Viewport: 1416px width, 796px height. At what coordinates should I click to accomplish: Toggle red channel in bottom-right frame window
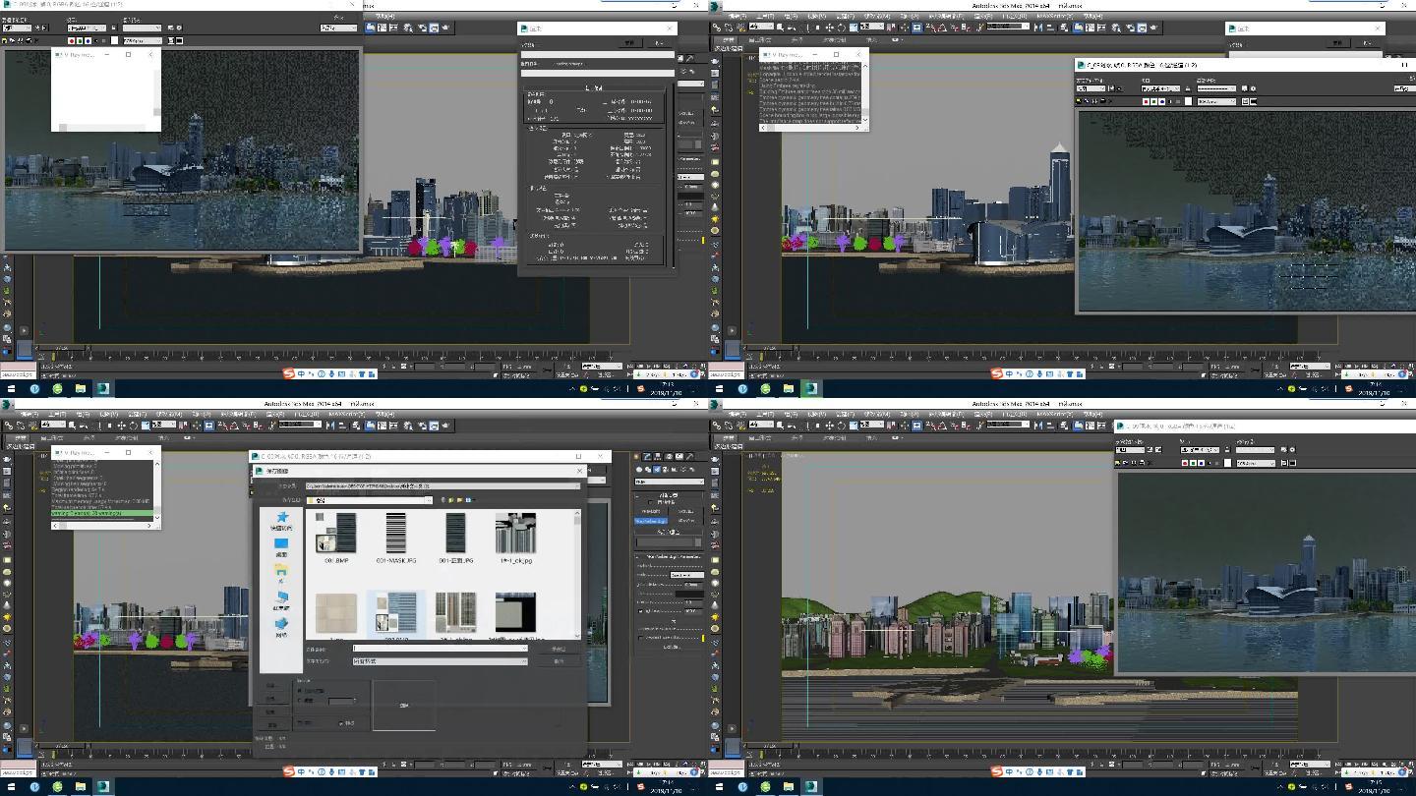(1184, 462)
